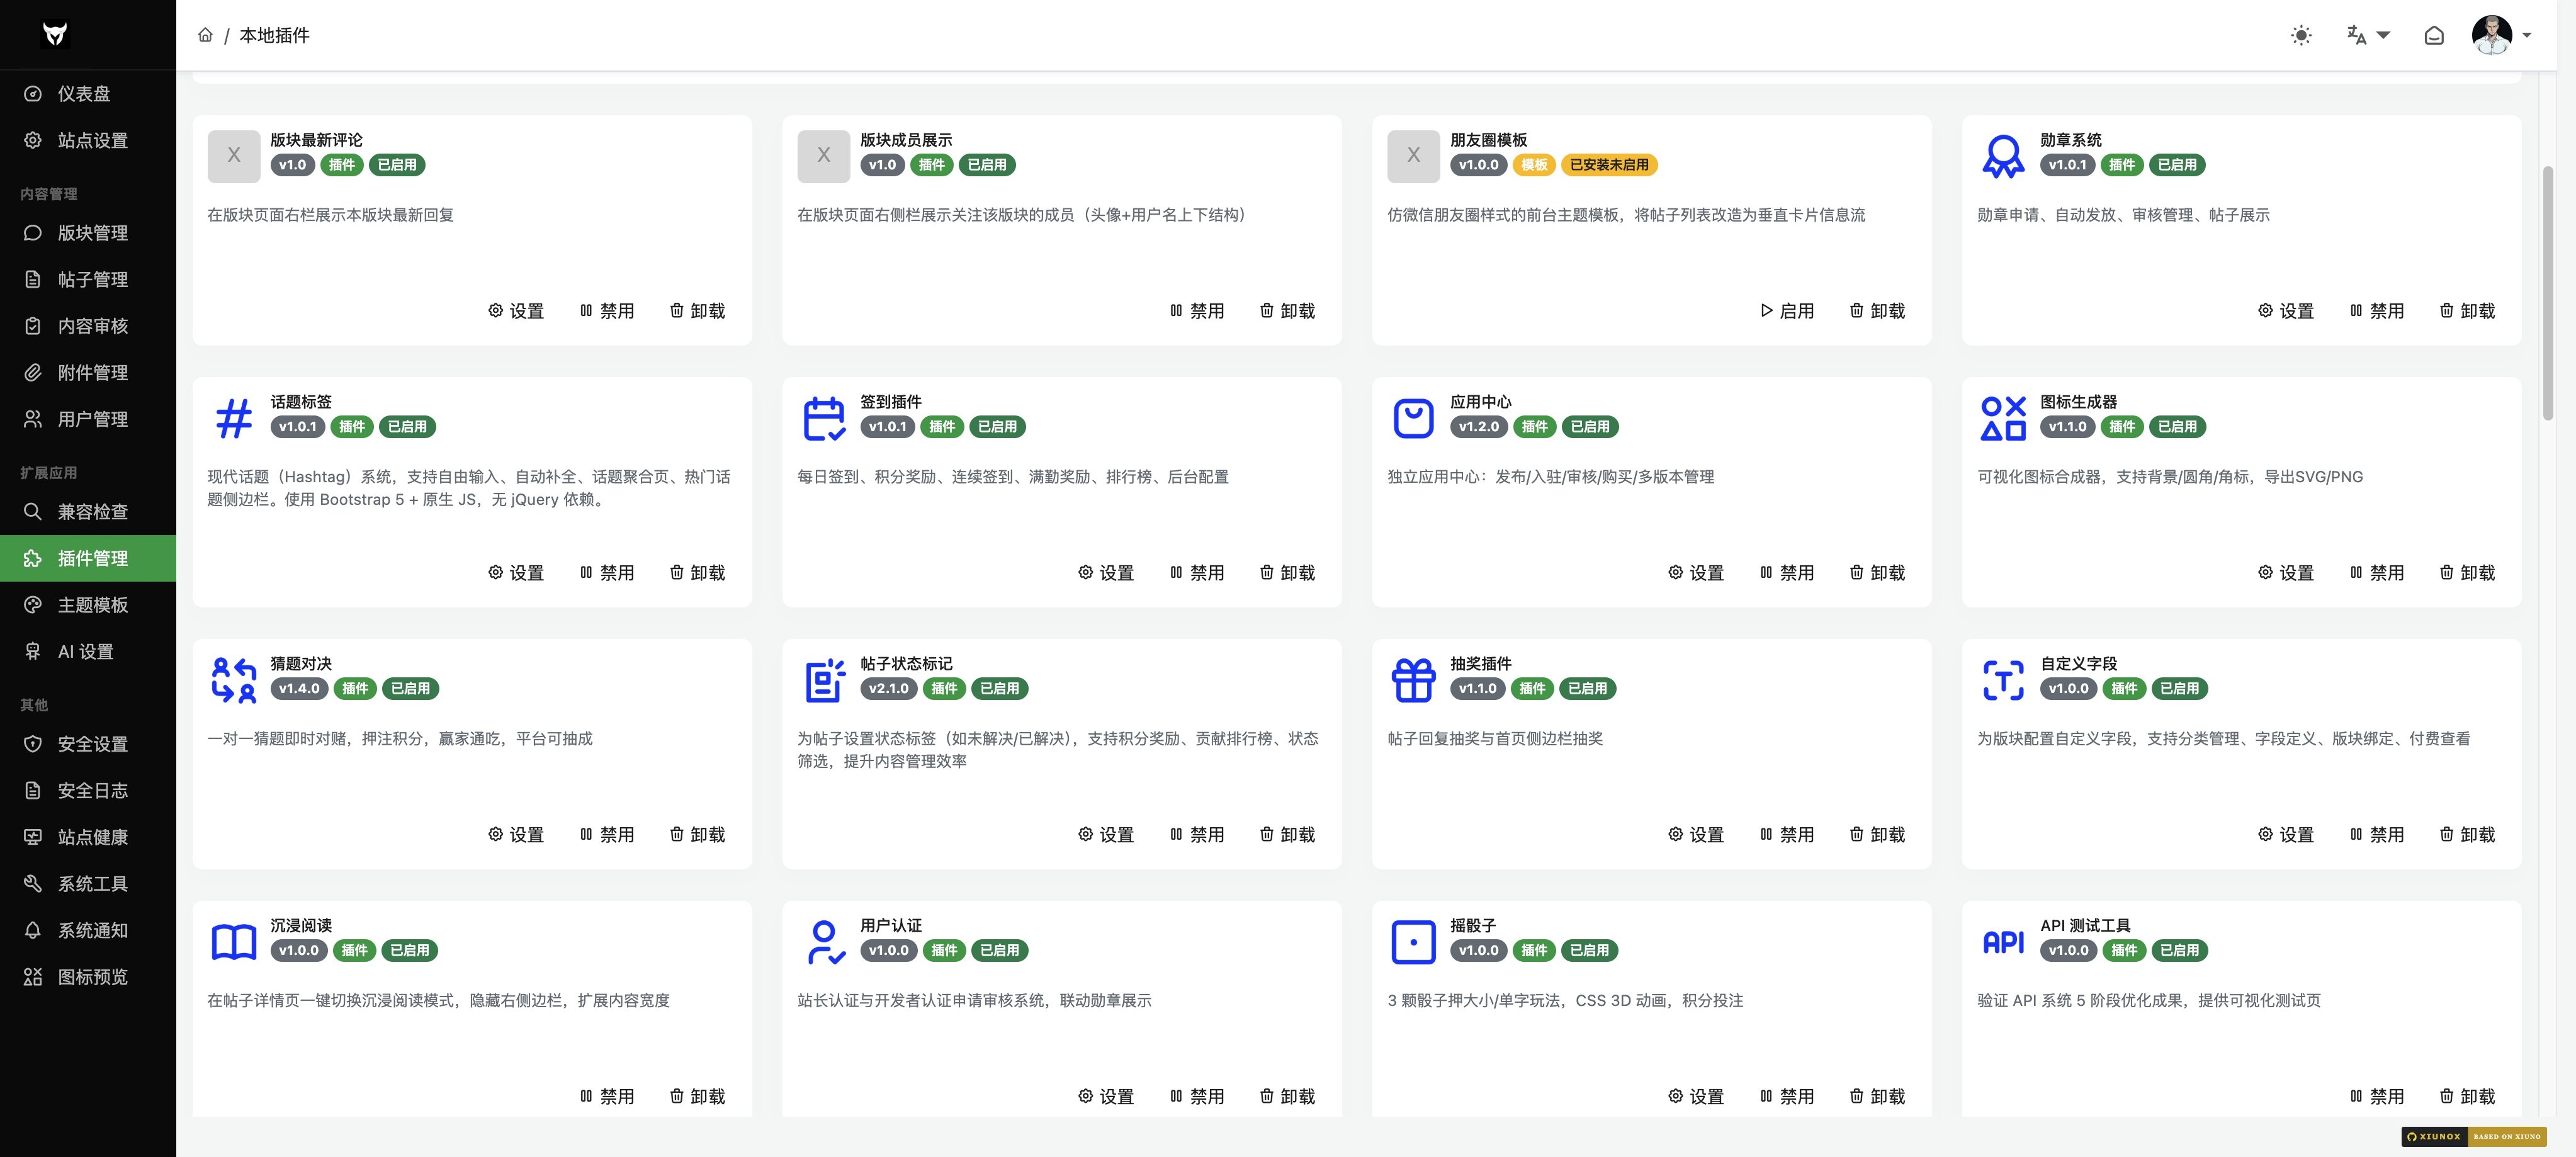Open 附件管理 menu item
This screenshot has height=1157, width=2576.
pos(88,372)
